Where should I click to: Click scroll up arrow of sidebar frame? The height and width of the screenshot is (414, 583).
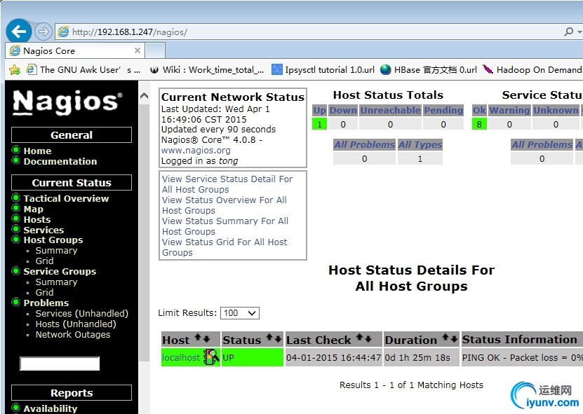coord(145,96)
